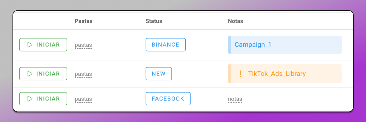Viewport: 366px width, 122px height.
Task: Change the NEW status tag
Action: pos(159,74)
